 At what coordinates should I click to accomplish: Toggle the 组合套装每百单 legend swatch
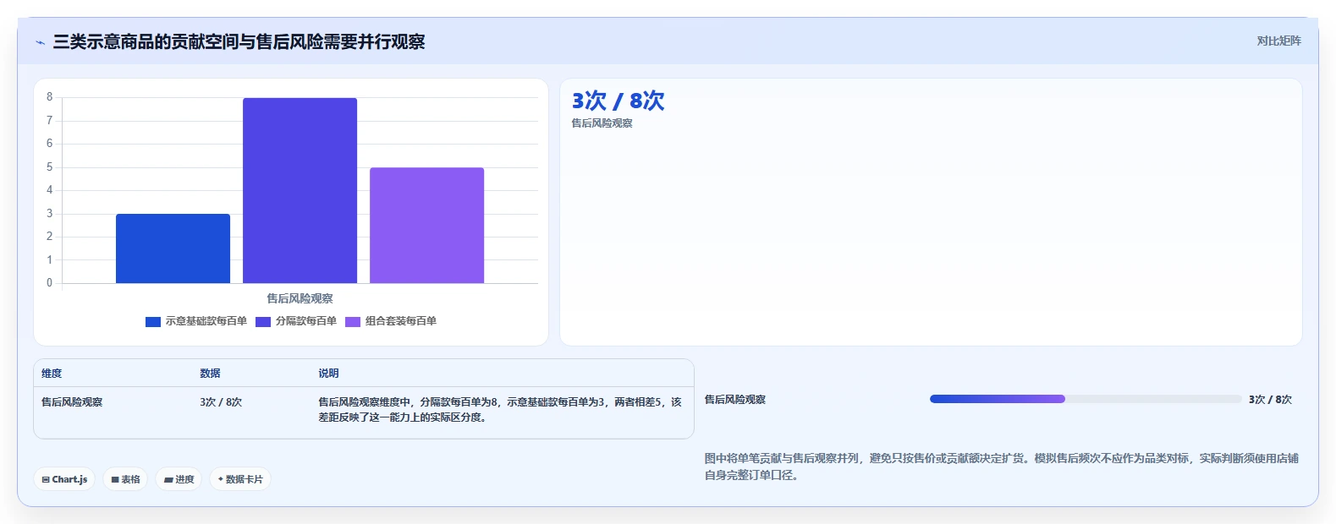click(x=353, y=321)
